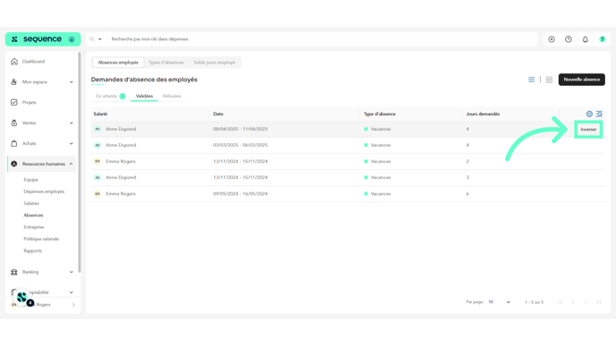Open the notifications bell icon
Image resolution: width=616 pixels, height=346 pixels.
pyautogui.click(x=586, y=39)
